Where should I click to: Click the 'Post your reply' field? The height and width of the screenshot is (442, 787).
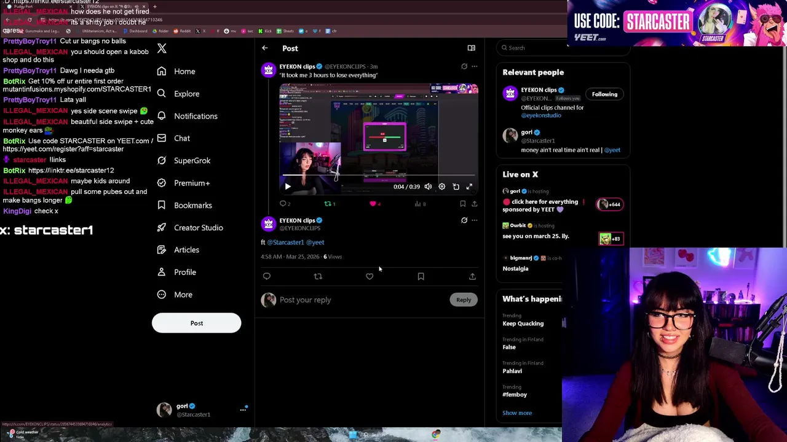[363, 300]
